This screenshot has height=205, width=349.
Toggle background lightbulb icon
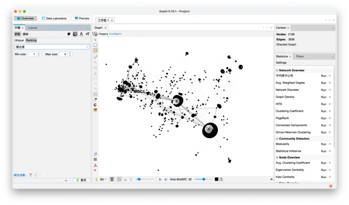[x=96, y=179]
